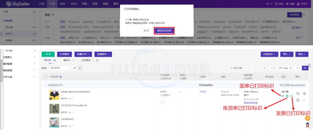Switch to the 可打印 tab
Viewport: 313px width, 132px height.
(47, 60)
